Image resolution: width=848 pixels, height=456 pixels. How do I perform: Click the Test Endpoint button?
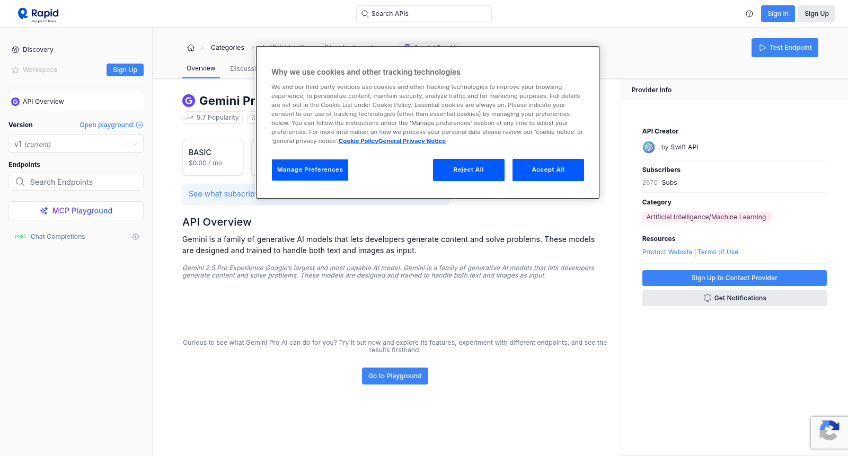point(784,48)
